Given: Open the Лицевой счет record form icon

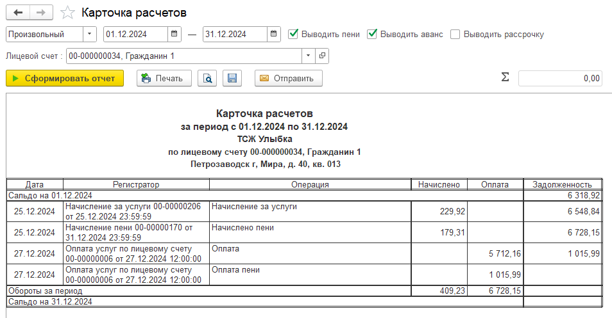Looking at the screenshot, I should (x=322, y=56).
